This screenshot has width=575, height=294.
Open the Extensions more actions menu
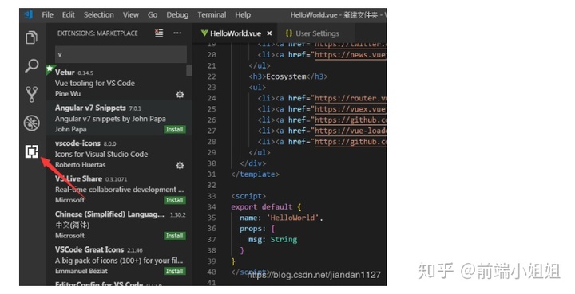177,33
